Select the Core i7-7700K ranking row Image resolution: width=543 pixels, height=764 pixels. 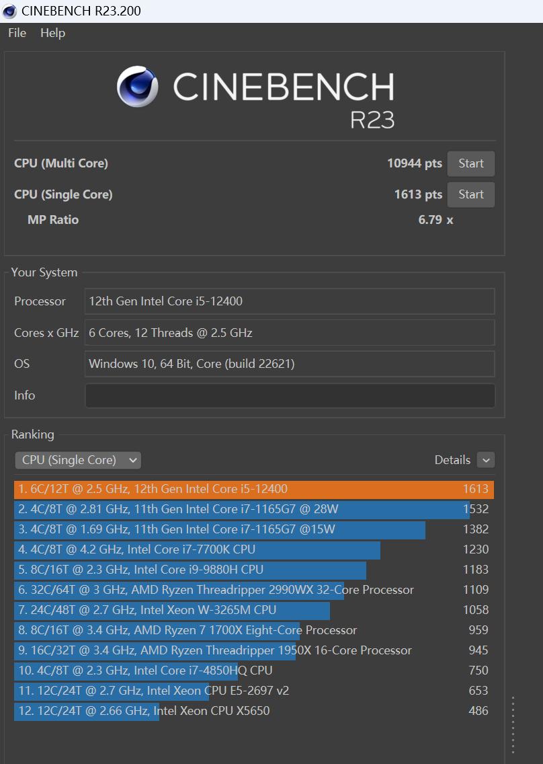click(253, 549)
